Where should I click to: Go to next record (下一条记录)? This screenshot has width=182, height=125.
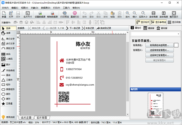point(73,28)
